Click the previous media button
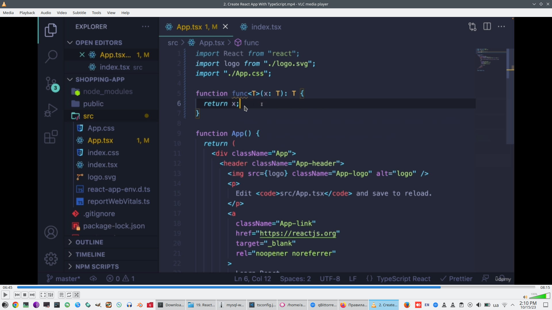This screenshot has width=552, height=310. pos(17,295)
